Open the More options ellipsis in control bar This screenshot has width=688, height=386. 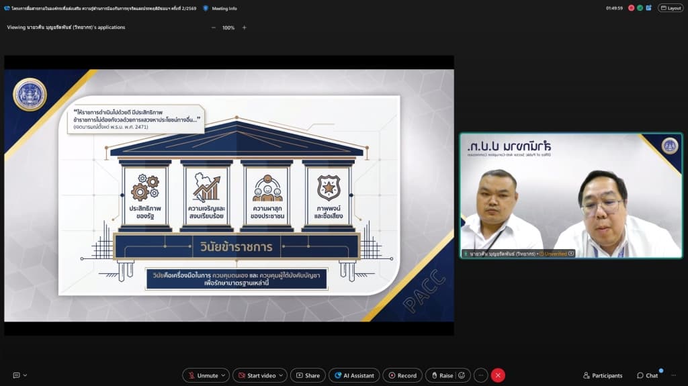point(481,375)
